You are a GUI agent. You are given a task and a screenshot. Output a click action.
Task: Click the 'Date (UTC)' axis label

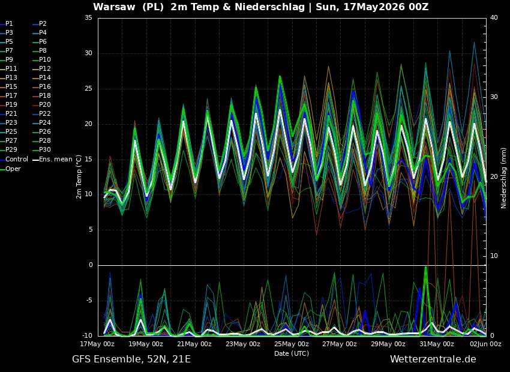click(x=292, y=353)
